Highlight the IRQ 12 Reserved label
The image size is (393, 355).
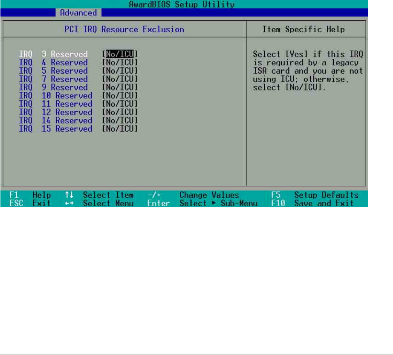[x=56, y=112]
